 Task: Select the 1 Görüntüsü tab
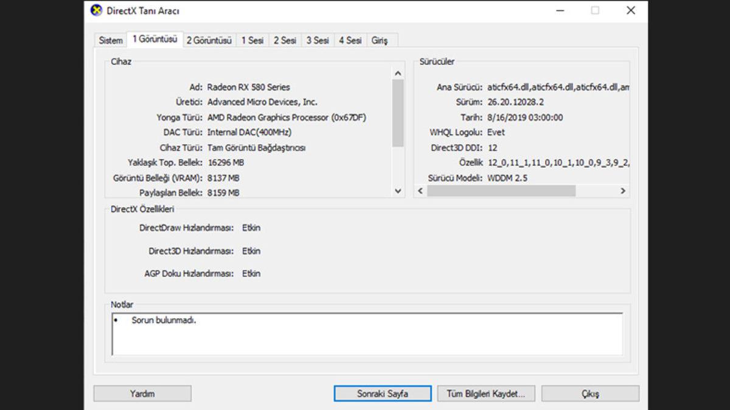[155, 39]
